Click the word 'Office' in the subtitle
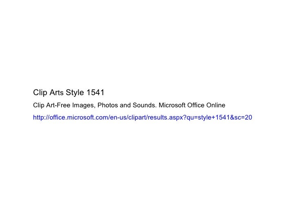The image size is (297, 222). pyautogui.click(x=196, y=105)
